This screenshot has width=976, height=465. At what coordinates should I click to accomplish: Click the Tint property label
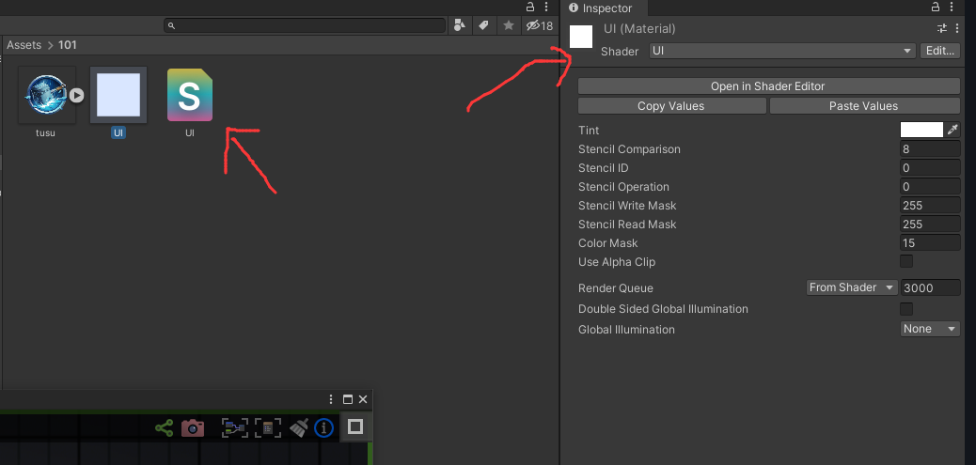pos(589,131)
